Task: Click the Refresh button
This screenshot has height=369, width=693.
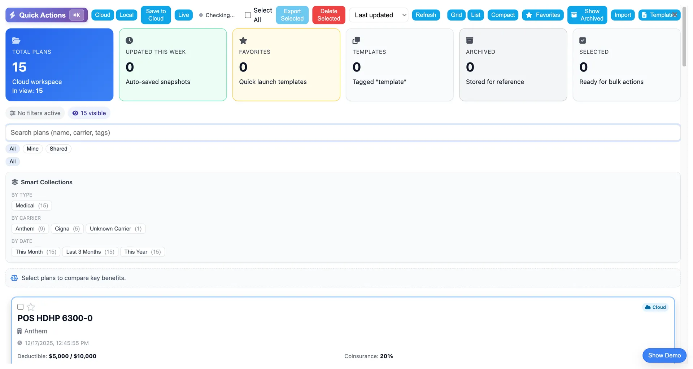Action: (x=426, y=15)
